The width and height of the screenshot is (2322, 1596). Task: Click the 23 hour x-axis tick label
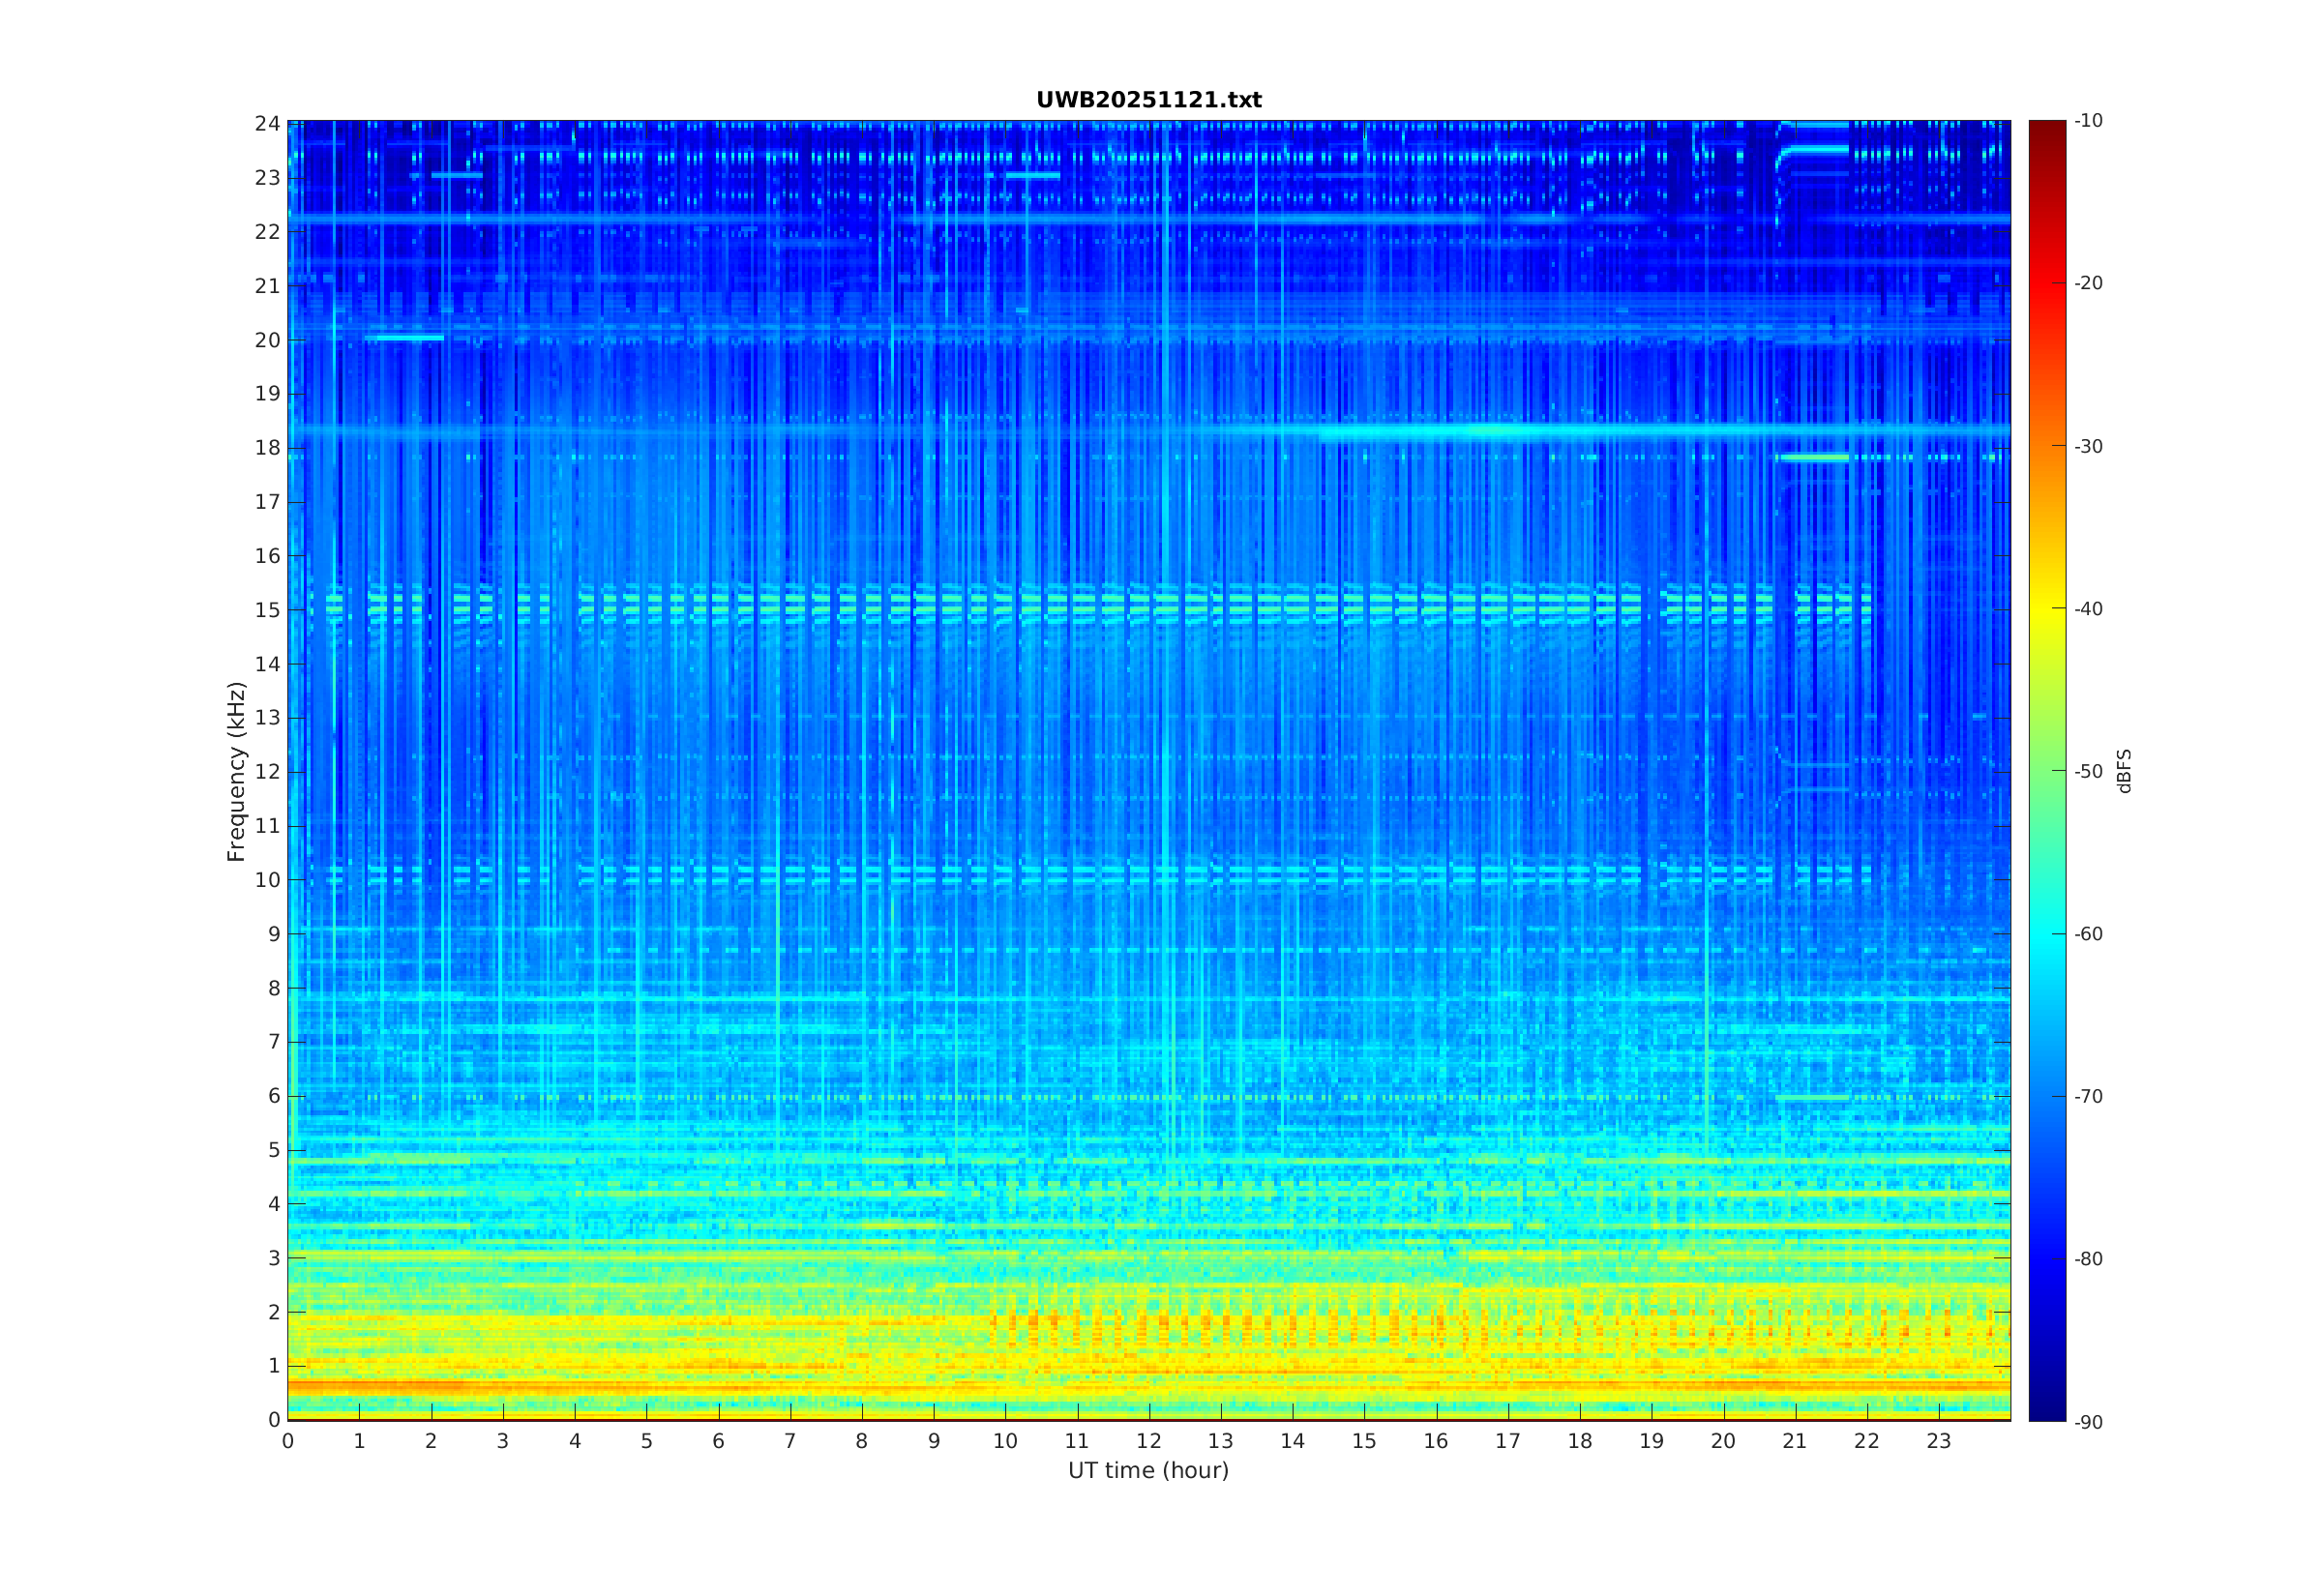[x=1938, y=1441]
